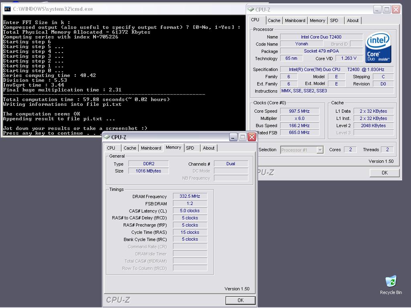Close the back CPU-Z CPU window
411x308 pixels.
point(396,10)
